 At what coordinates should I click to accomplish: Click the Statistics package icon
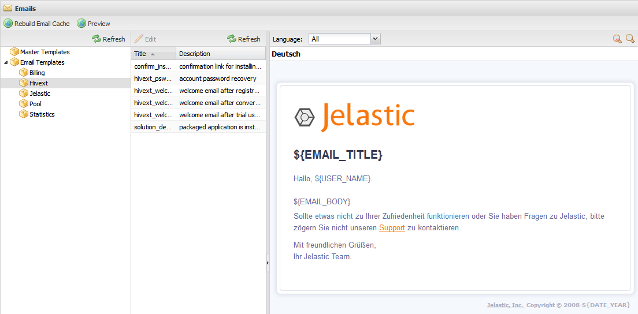tap(24, 114)
